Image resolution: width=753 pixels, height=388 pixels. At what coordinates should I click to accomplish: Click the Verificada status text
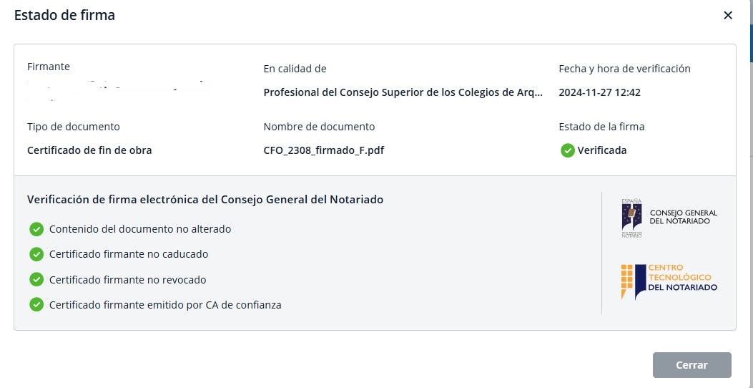pos(602,150)
